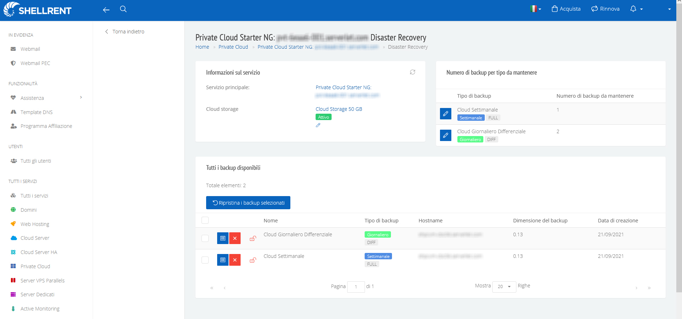
Task: Click the back arrow in top bar
Action: (106, 10)
